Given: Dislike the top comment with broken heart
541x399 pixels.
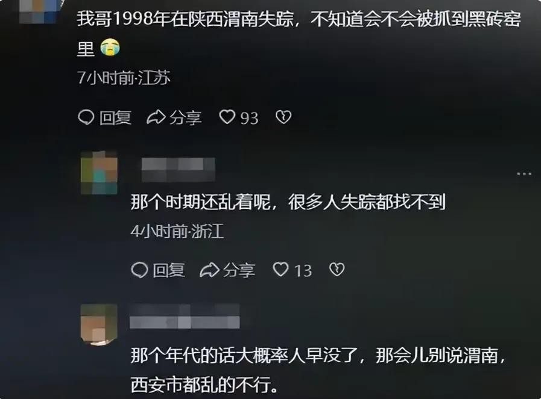Looking at the screenshot, I should pos(283,117).
